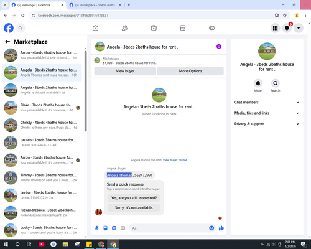Record a voice clip microphone icon
This screenshot has height=249, width=311.
[96, 228]
